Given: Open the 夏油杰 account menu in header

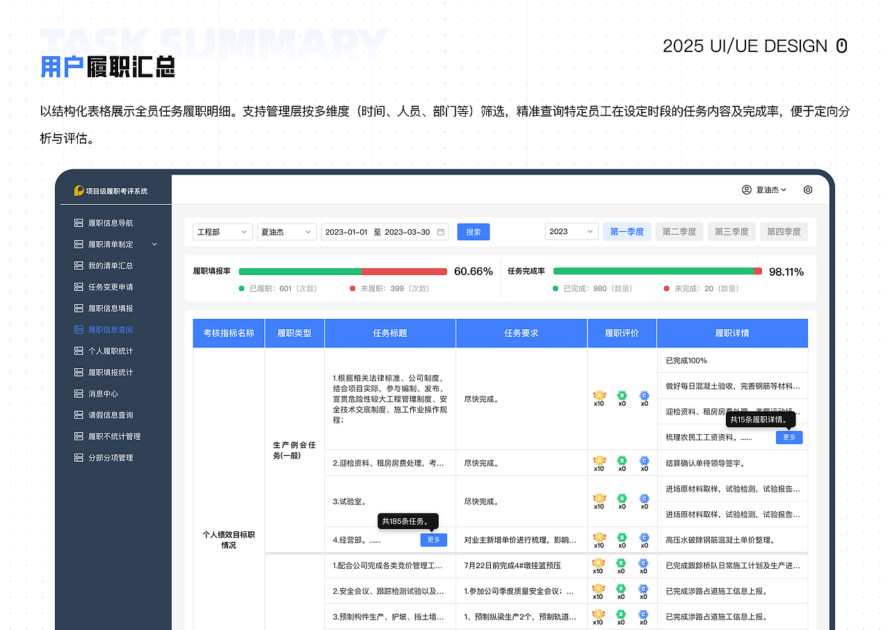Looking at the screenshot, I should pyautogui.click(x=771, y=190).
